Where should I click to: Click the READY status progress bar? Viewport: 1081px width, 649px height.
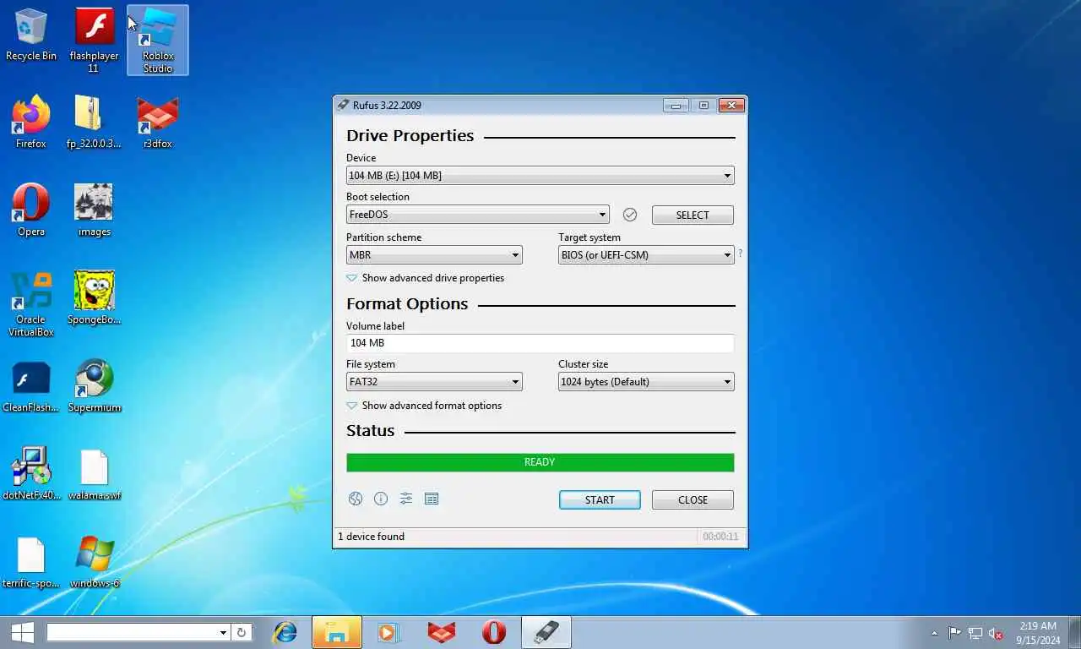(540, 462)
